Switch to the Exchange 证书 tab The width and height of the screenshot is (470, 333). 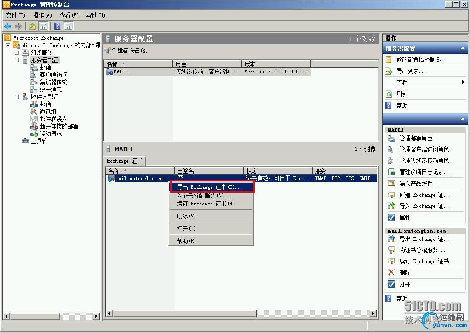pyautogui.click(x=124, y=161)
